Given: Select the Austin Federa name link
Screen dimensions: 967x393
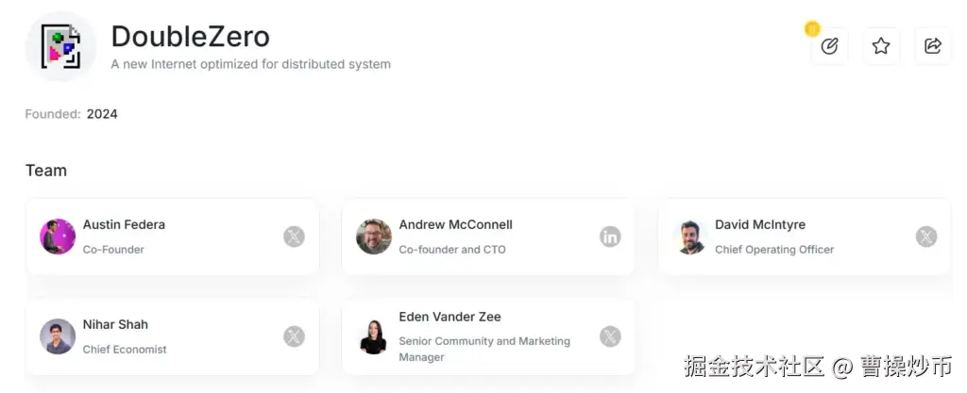Looking at the screenshot, I should coord(124,225).
